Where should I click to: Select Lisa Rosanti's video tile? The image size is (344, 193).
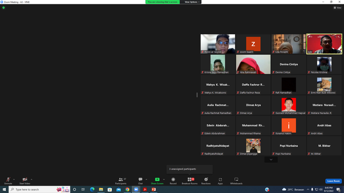289,44
